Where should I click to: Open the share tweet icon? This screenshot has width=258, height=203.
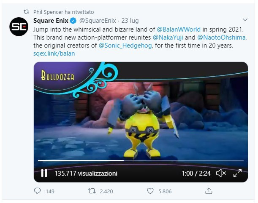point(209,191)
